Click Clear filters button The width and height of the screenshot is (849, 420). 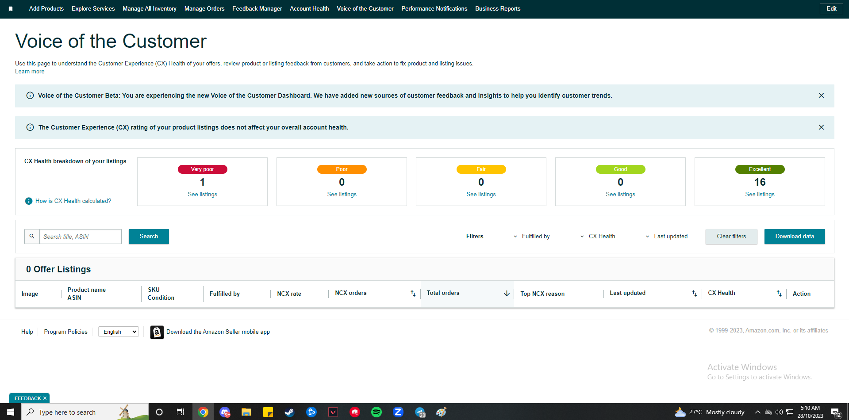(731, 237)
